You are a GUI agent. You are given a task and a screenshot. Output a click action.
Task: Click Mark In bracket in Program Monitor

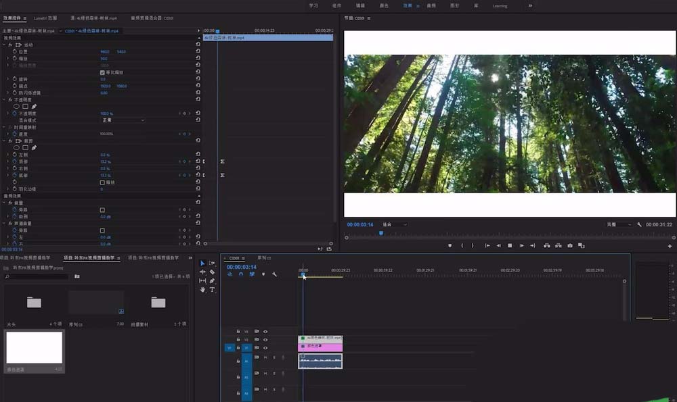(462, 246)
